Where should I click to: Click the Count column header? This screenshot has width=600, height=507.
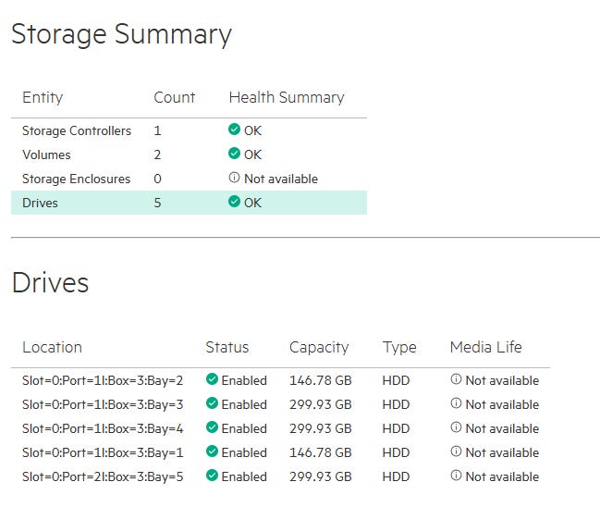coord(174,97)
